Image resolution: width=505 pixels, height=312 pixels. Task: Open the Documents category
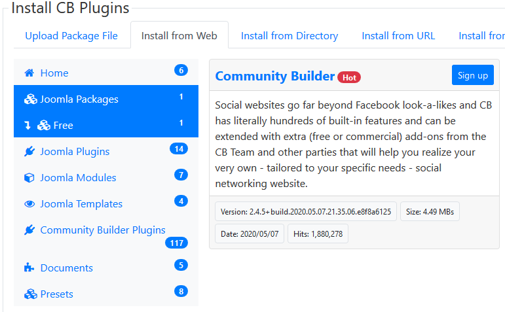pyautogui.click(x=106, y=268)
